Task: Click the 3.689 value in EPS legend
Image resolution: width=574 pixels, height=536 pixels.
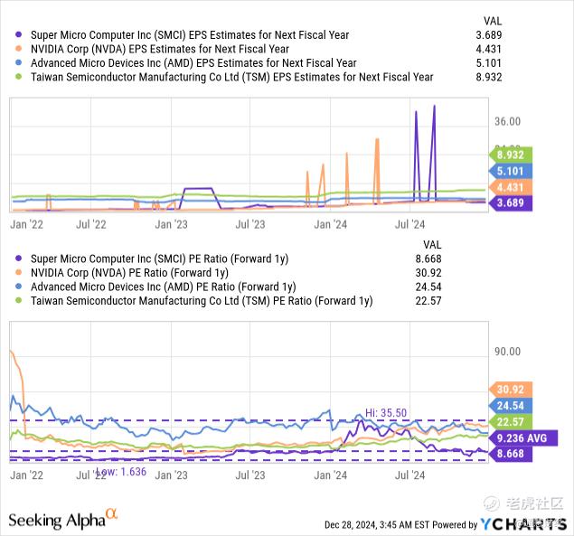Action: pyautogui.click(x=489, y=35)
